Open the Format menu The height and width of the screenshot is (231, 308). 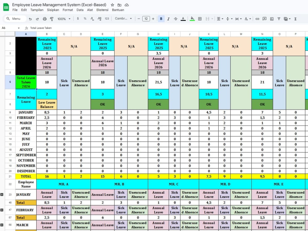pyautogui.click(x=68, y=10)
